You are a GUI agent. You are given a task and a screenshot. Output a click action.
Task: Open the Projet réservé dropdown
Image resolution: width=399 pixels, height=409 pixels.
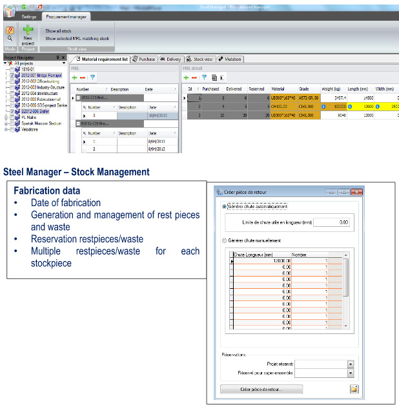(x=351, y=364)
